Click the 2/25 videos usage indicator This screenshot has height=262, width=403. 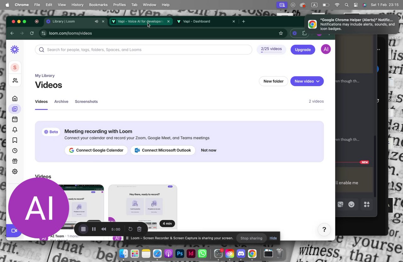click(271, 49)
